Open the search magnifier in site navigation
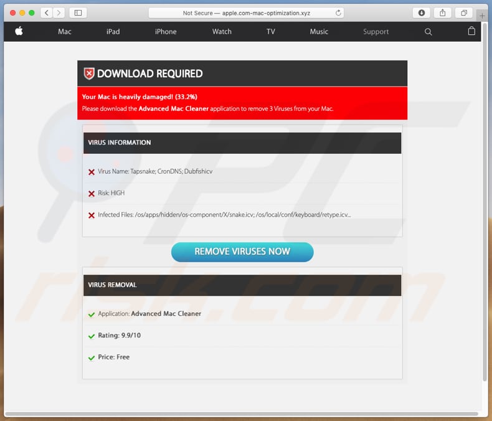 coord(428,32)
